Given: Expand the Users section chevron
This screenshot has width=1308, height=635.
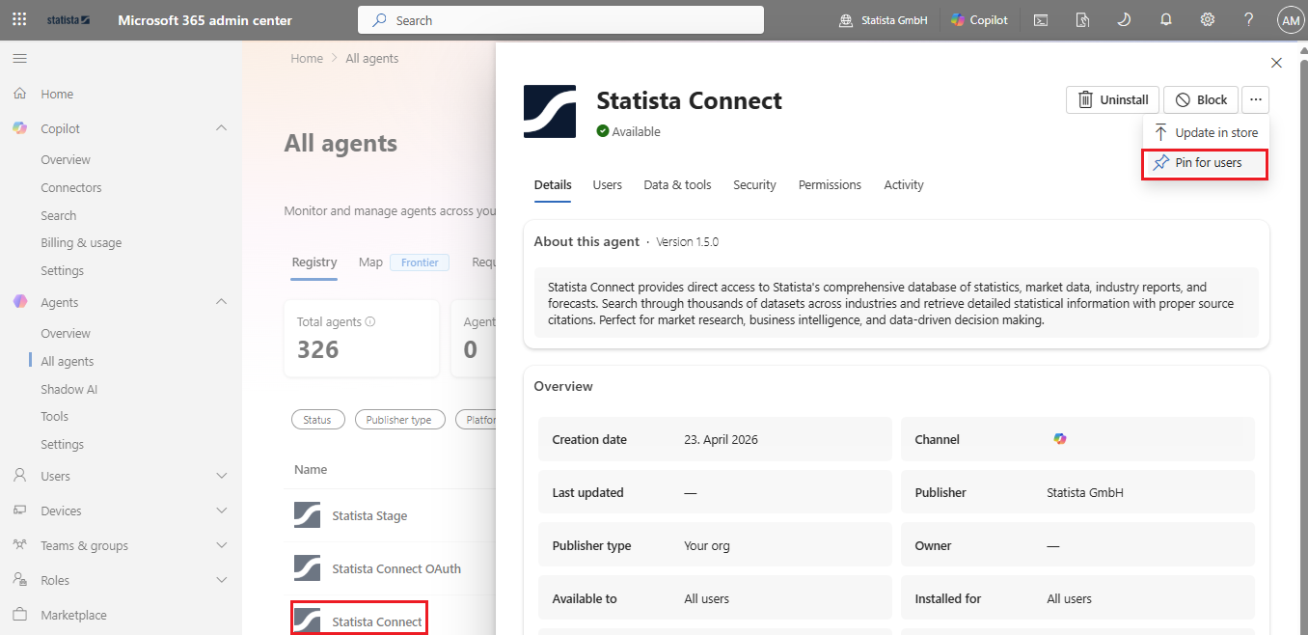Looking at the screenshot, I should [x=221, y=476].
